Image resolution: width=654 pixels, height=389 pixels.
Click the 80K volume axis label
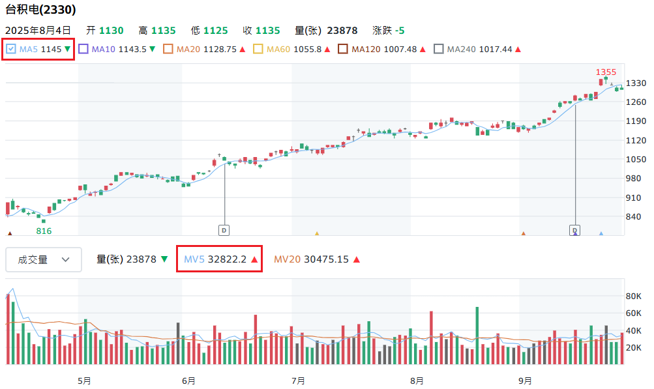point(634,296)
